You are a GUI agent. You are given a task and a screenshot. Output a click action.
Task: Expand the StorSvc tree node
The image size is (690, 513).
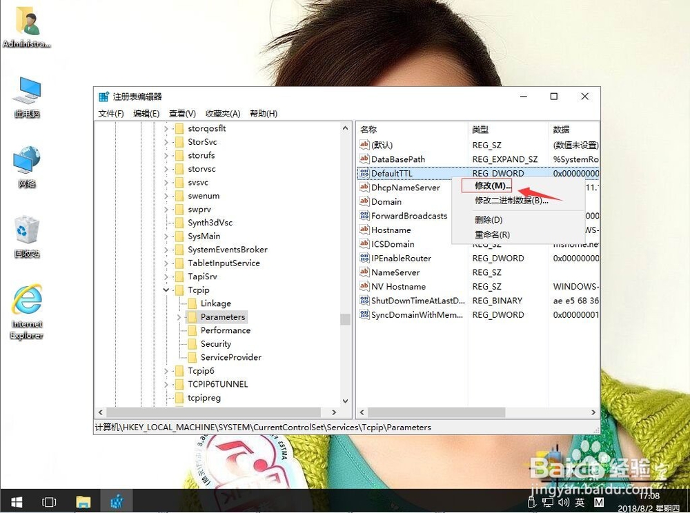pos(166,142)
